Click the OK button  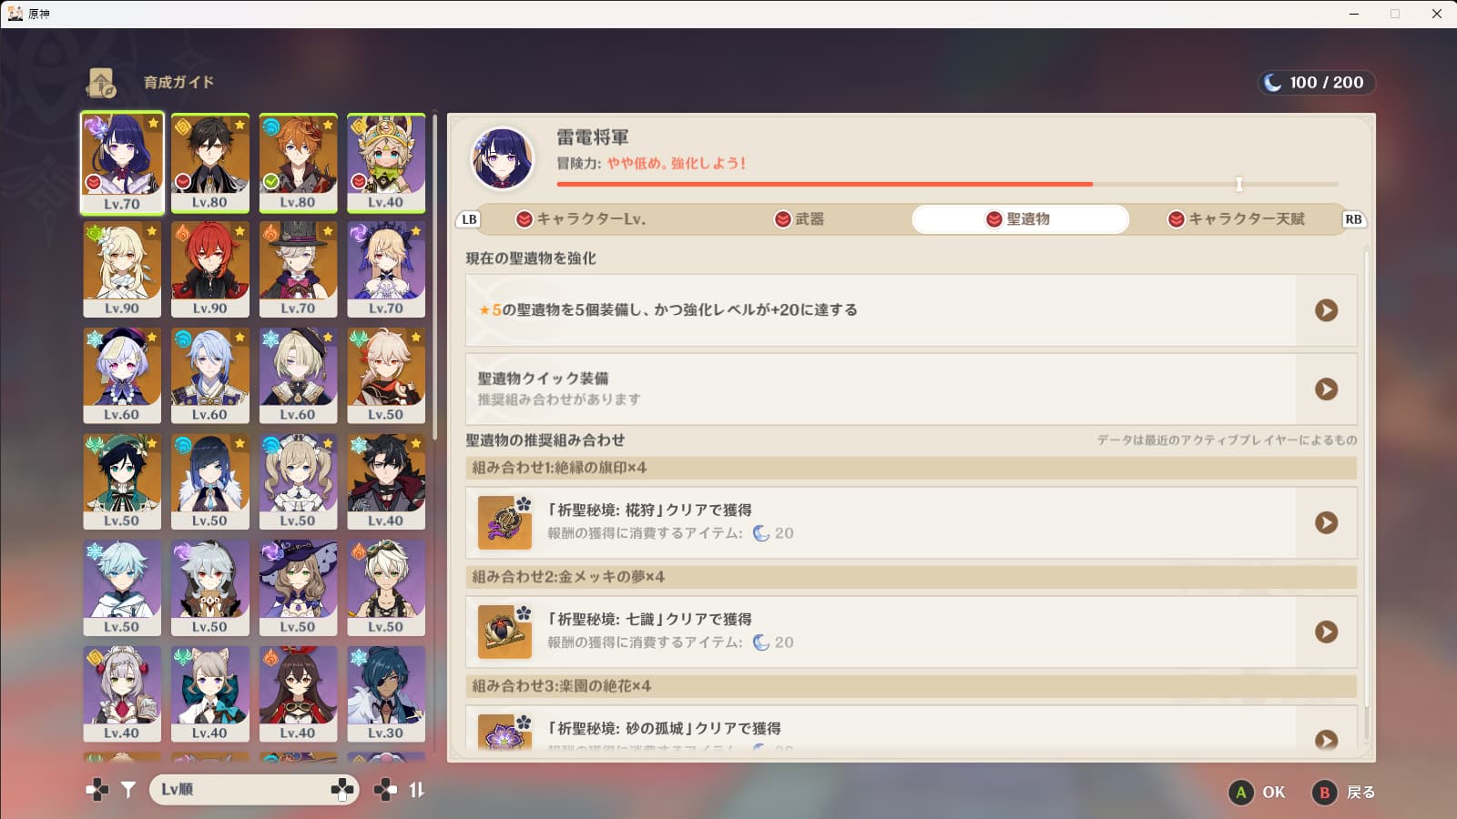tap(1258, 793)
